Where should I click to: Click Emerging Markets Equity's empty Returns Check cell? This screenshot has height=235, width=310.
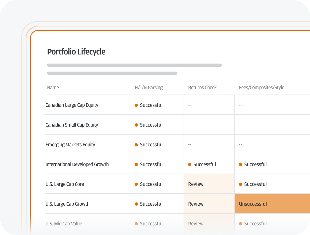pyautogui.click(x=209, y=144)
